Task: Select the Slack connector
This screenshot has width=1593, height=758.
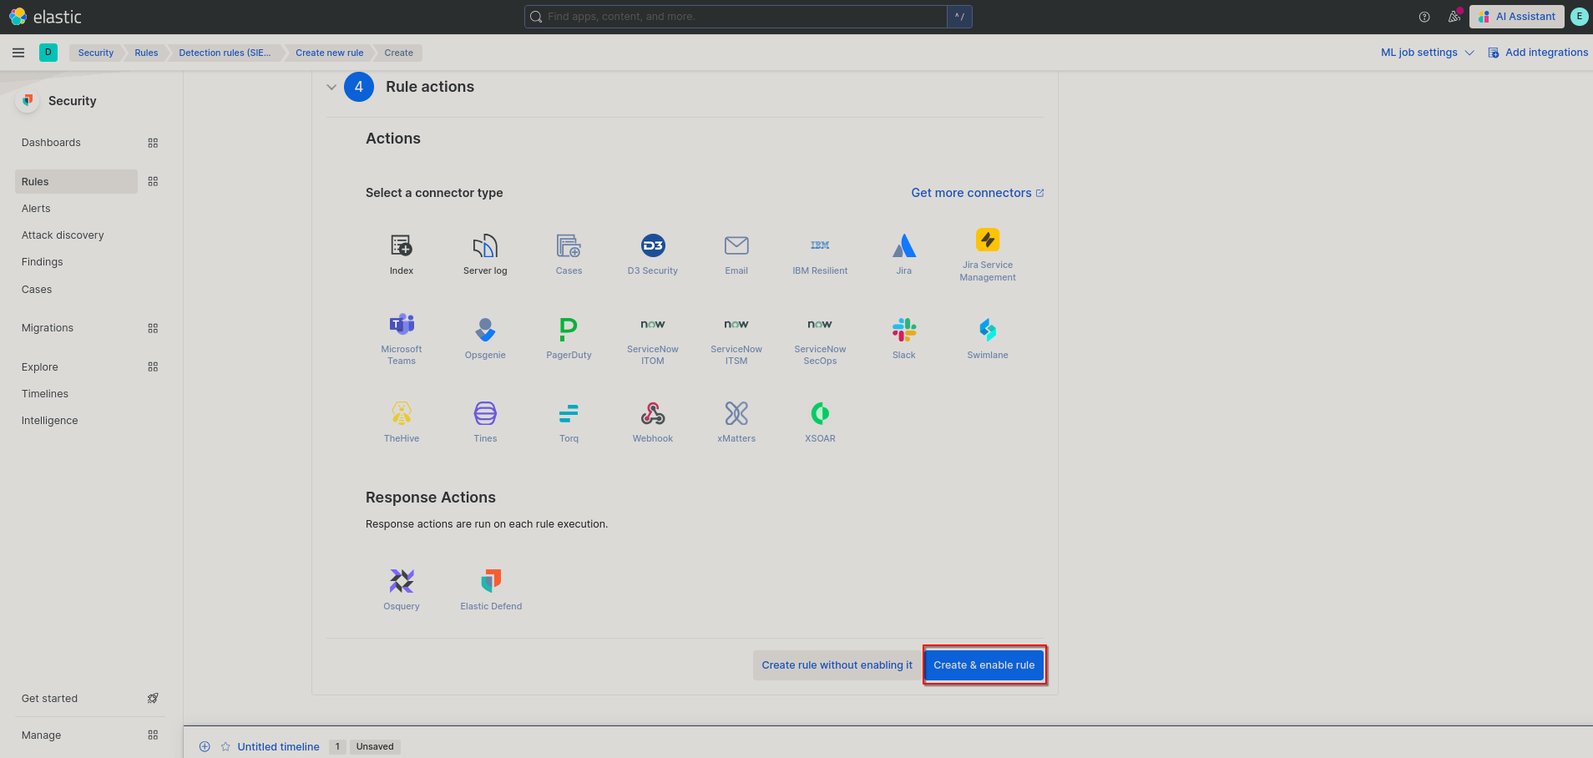Action: 904,338
